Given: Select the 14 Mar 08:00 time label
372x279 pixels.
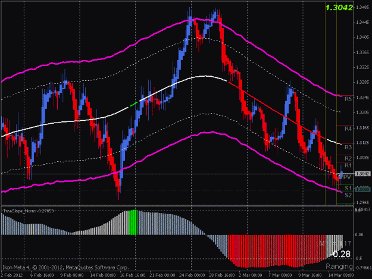Looking at the screenshot, I should [341, 275].
